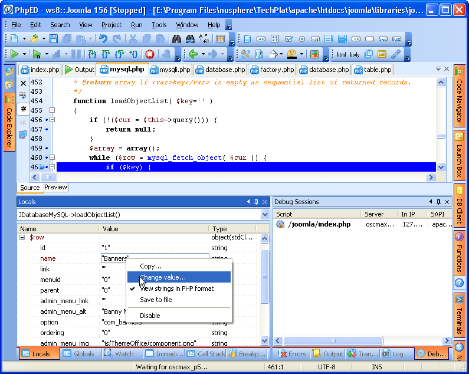
Task: Click the insert image toolbar icon
Action: click(x=382, y=54)
